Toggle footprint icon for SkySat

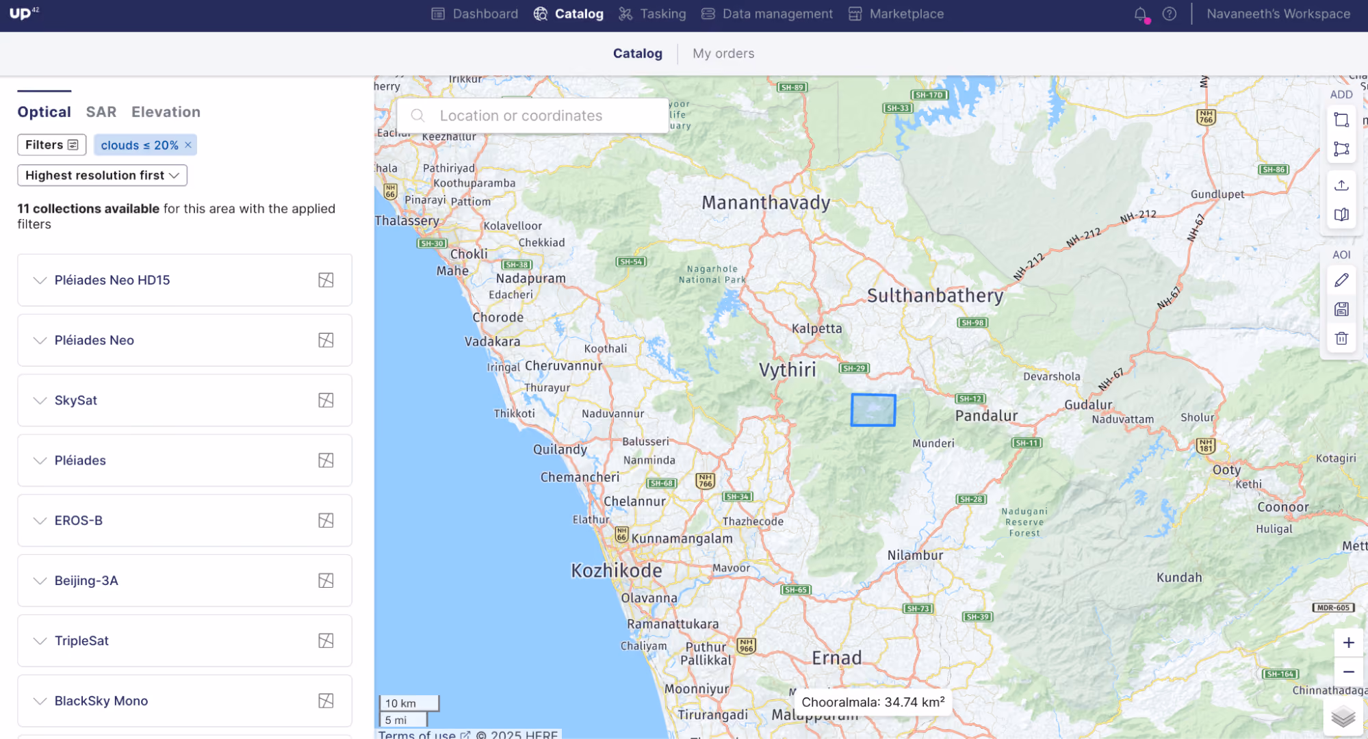click(x=326, y=400)
